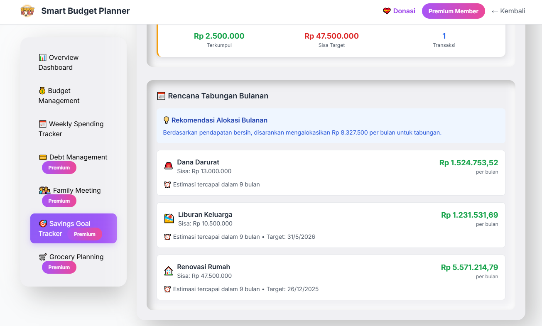542x326 pixels.
Task: Click the Rp 5.571.214,79 monthly amount
Action: click(469, 267)
